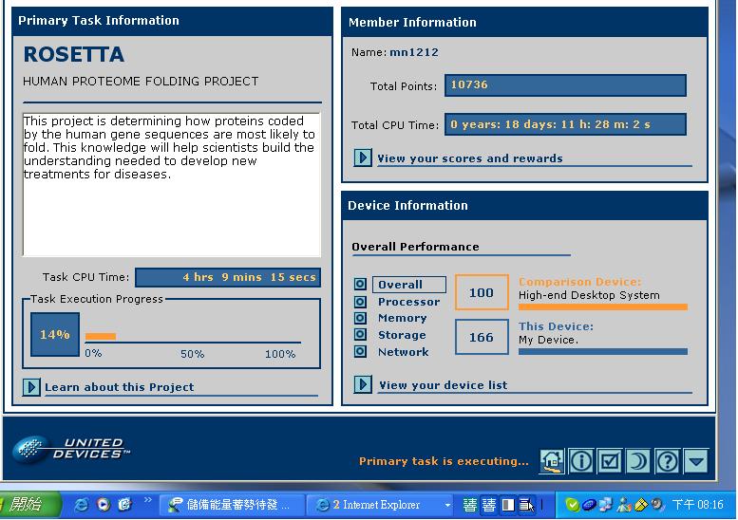Open Windows Media Player quick launch icon

(x=104, y=505)
